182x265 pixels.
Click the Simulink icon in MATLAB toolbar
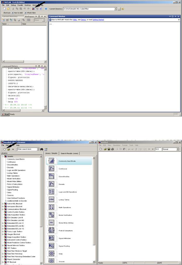pos(33,9)
